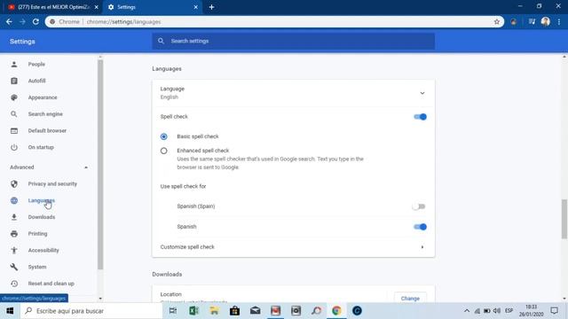The width and height of the screenshot is (568, 319).
Task: Open the media control icon in toolbar
Action: (x=532, y=21)
